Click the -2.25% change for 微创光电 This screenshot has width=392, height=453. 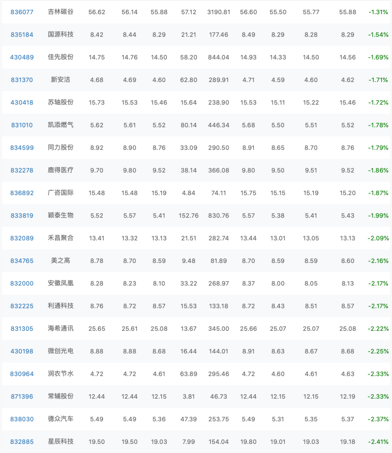coord(378,351)
